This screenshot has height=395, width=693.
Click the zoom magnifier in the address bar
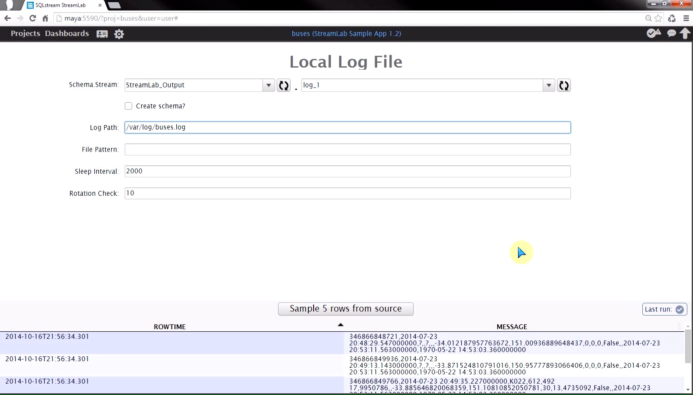coord(648,18)
